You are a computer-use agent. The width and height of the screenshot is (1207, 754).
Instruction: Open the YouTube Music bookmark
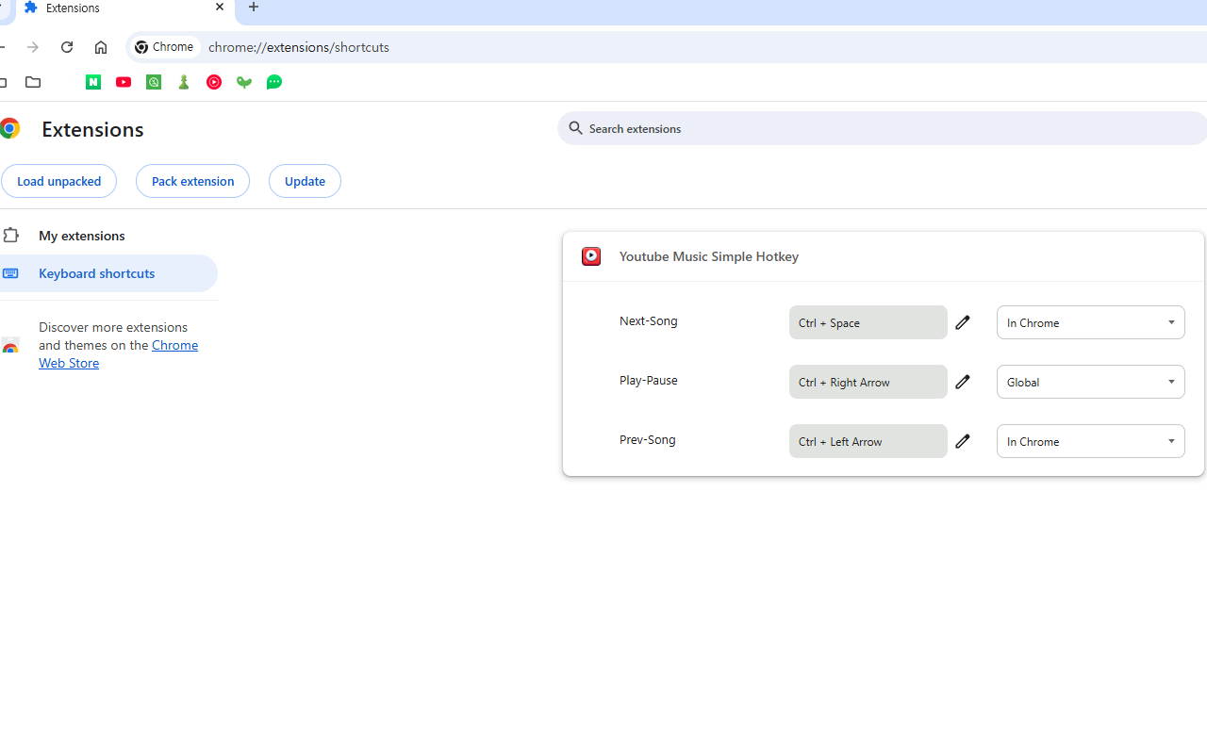click(214, 82)
